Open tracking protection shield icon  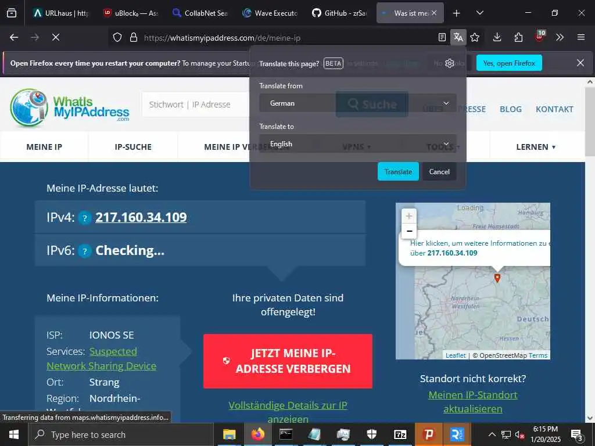tap(117, 38)
